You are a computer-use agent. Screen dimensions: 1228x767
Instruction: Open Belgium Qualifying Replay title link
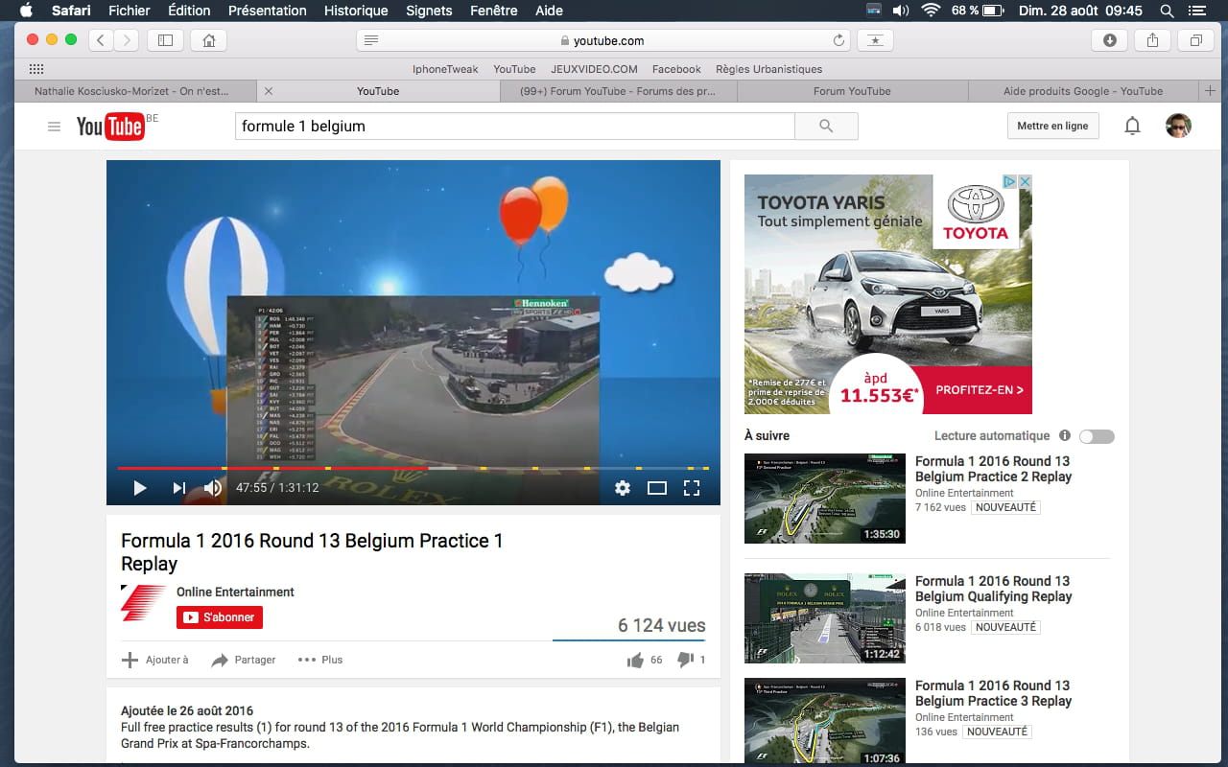point(993,589)
